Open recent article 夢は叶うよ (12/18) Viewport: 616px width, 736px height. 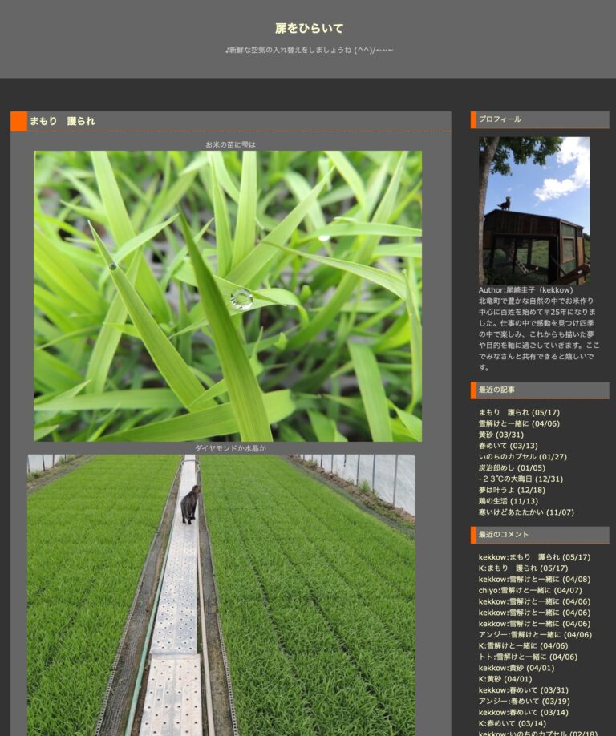512,491
